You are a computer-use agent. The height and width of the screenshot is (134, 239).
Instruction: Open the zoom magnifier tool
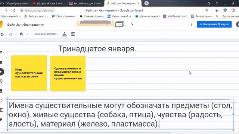(22, 34)
